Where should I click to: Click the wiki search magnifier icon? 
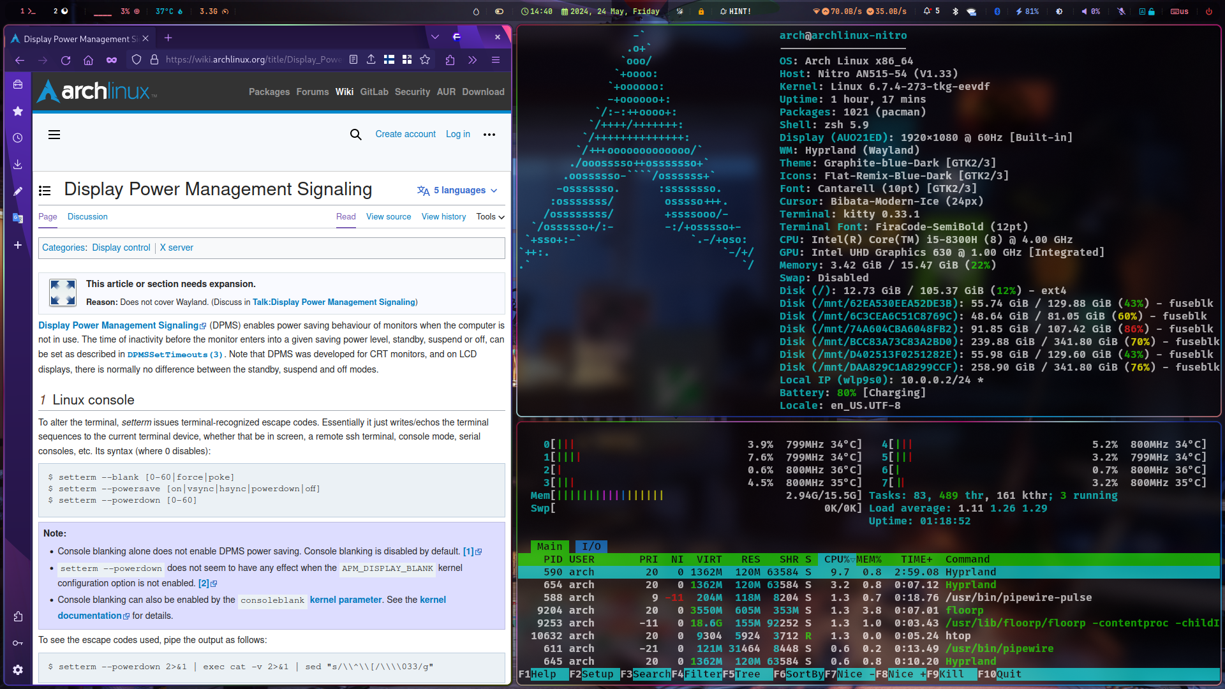356,135
